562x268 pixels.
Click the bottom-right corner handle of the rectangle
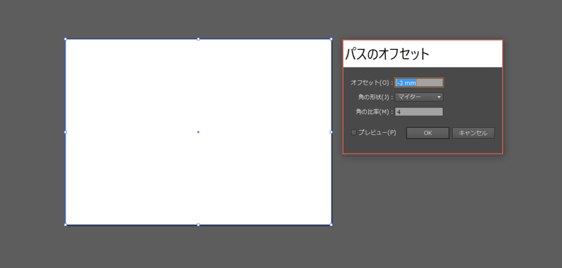pos(331,225)
